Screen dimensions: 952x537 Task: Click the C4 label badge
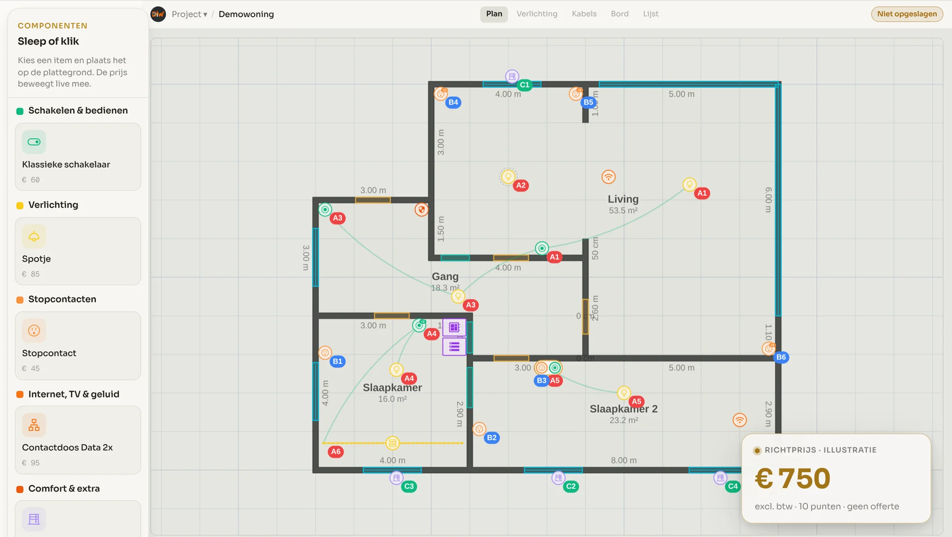tap(733, 486)
